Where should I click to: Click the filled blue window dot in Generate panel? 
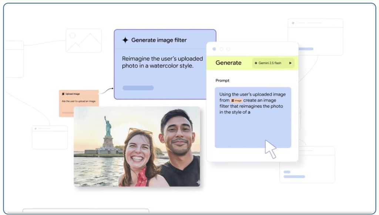(x=214, y=49)
